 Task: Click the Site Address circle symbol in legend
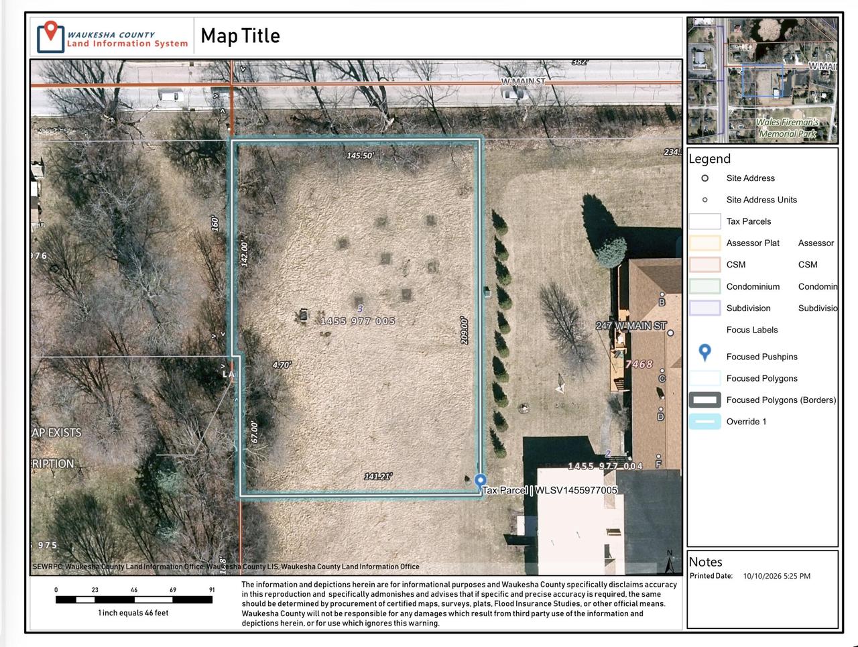pos(704,178)
